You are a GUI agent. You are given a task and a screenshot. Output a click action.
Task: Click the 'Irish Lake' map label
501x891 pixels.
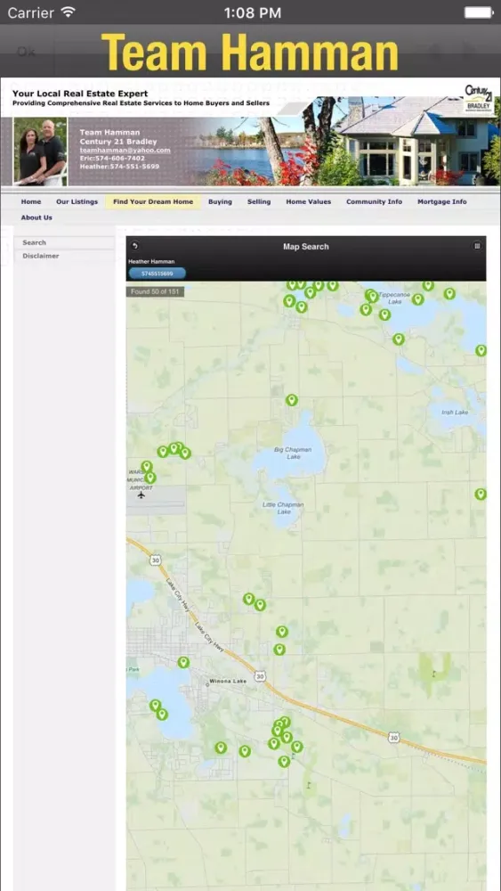coord(456,412)
